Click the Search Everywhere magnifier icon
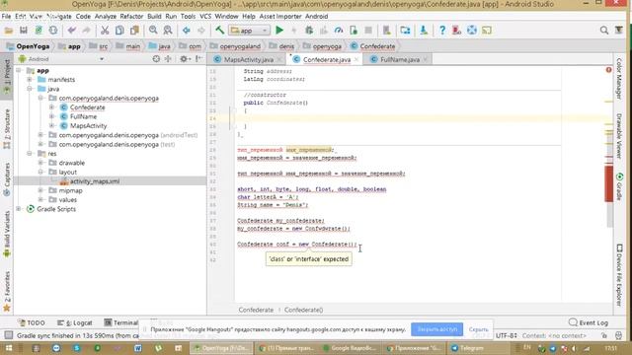 [x=603, y=31]
